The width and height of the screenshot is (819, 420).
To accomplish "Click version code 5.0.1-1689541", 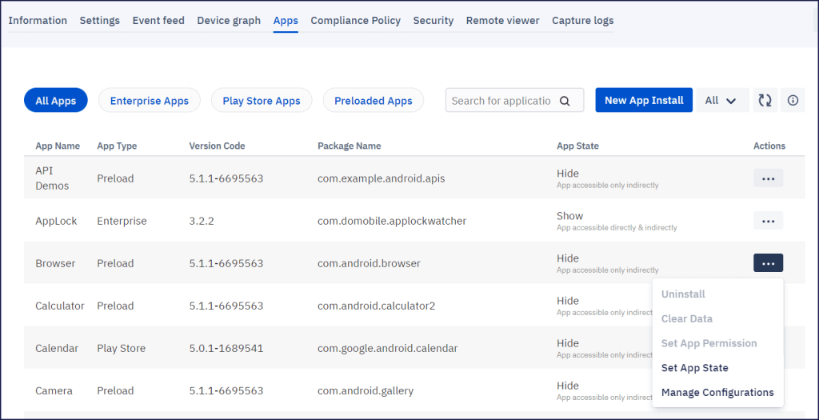I will point(226,348).
